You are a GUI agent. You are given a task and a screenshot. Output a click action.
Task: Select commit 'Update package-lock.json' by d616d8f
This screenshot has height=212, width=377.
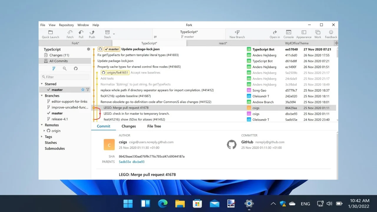[214, 61]
